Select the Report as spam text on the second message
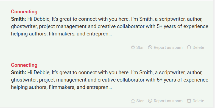 (168, 101)
